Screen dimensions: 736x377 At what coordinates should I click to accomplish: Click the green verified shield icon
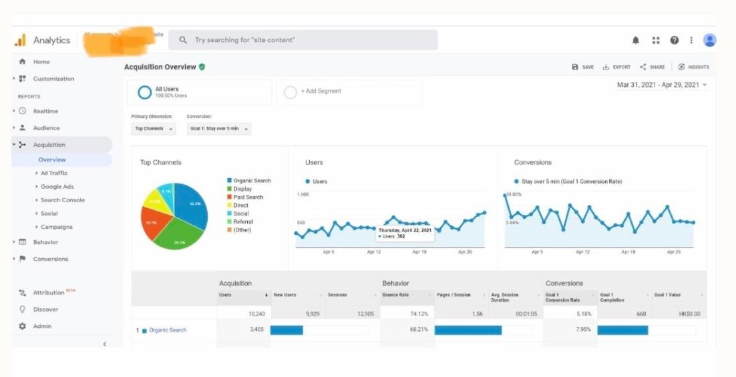click(x=202, y=67)
